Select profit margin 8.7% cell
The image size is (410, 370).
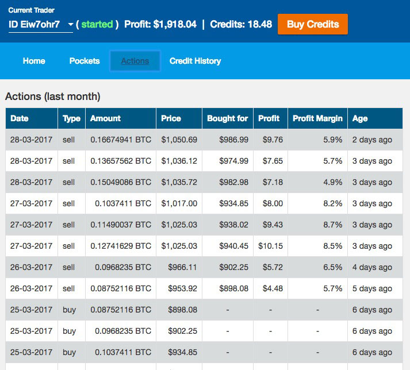tap(317, 225)
